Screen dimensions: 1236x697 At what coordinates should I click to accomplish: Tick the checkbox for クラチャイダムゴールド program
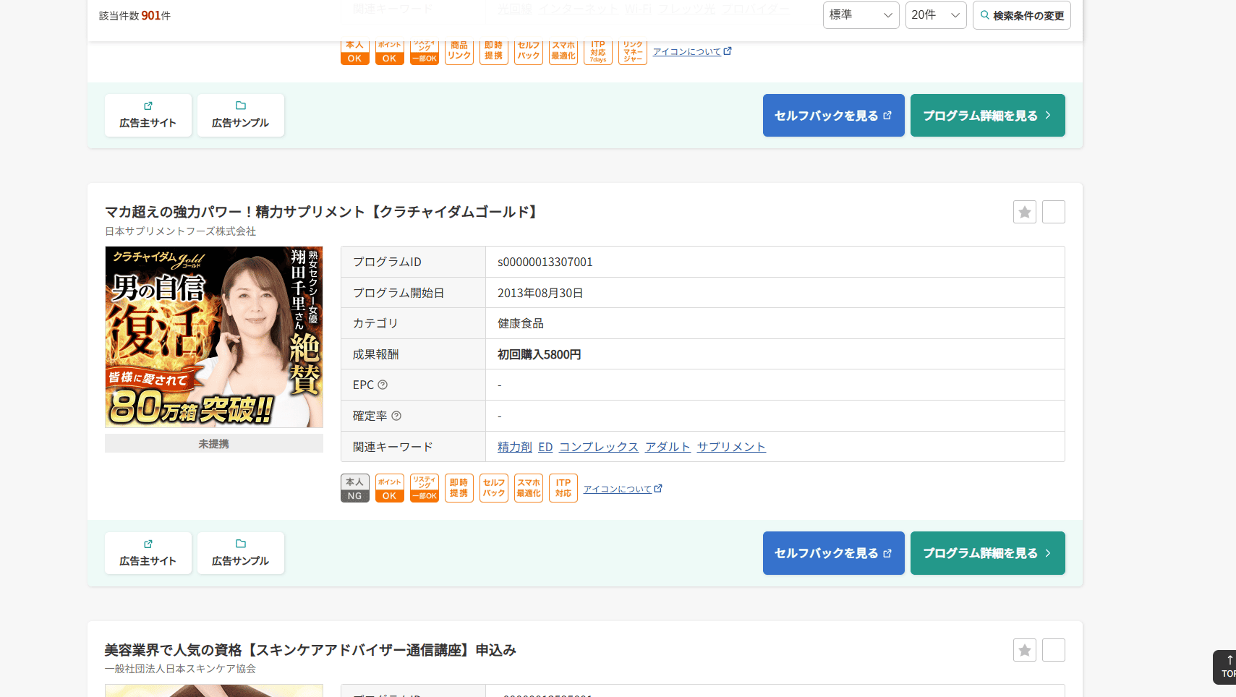1054,212
